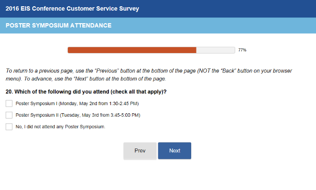Go to the next survey page
Screen dimensions: 316x190
point(175,150)
